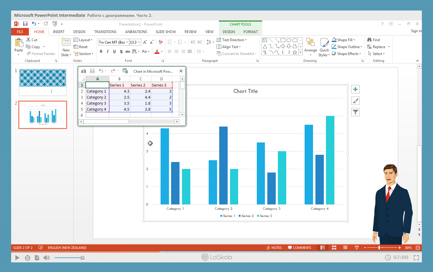Open the NOTES pane from status bar
433x272 pixels.
pos(274,248)
